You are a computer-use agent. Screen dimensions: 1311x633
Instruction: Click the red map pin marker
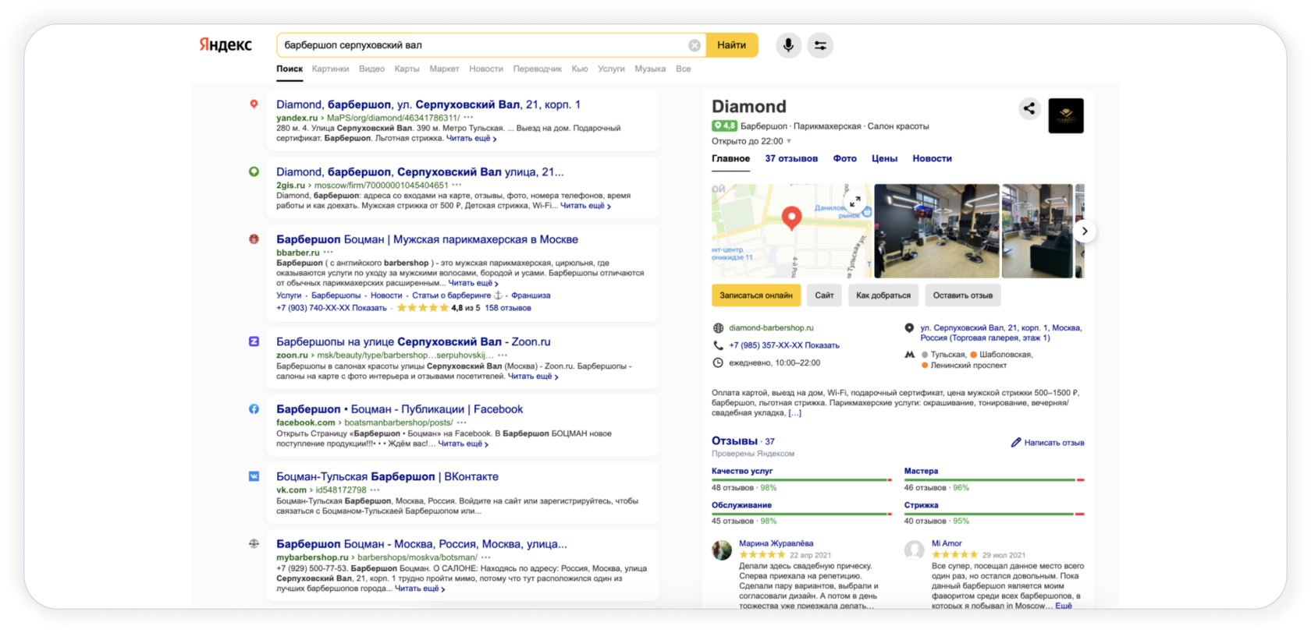(x=791, y=217)
